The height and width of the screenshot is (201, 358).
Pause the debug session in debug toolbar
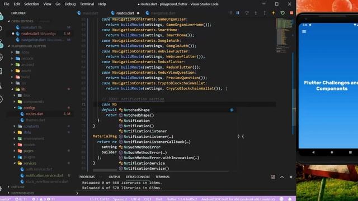[238, 13]
